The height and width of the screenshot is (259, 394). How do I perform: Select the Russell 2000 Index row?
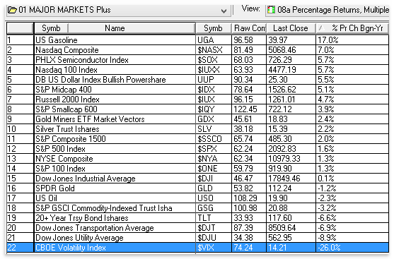[197, 100]
